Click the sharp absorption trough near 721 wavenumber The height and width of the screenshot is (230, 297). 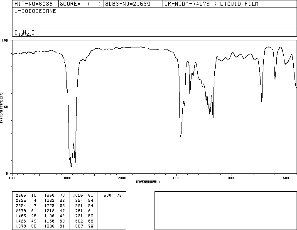[262, 102]
